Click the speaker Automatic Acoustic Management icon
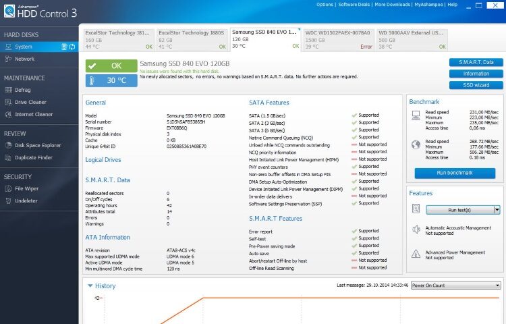This screenshot has height=324, width=506. [416, 230]
